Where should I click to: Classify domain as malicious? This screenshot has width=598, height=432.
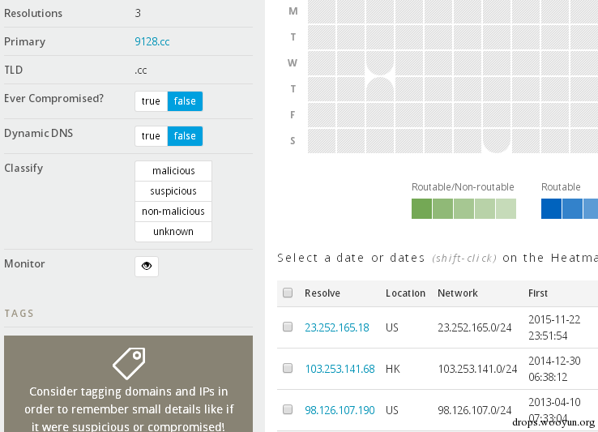[173, 171]
